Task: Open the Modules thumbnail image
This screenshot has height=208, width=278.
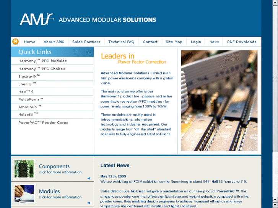Action: pyautogui.click(x=24, y=193)
